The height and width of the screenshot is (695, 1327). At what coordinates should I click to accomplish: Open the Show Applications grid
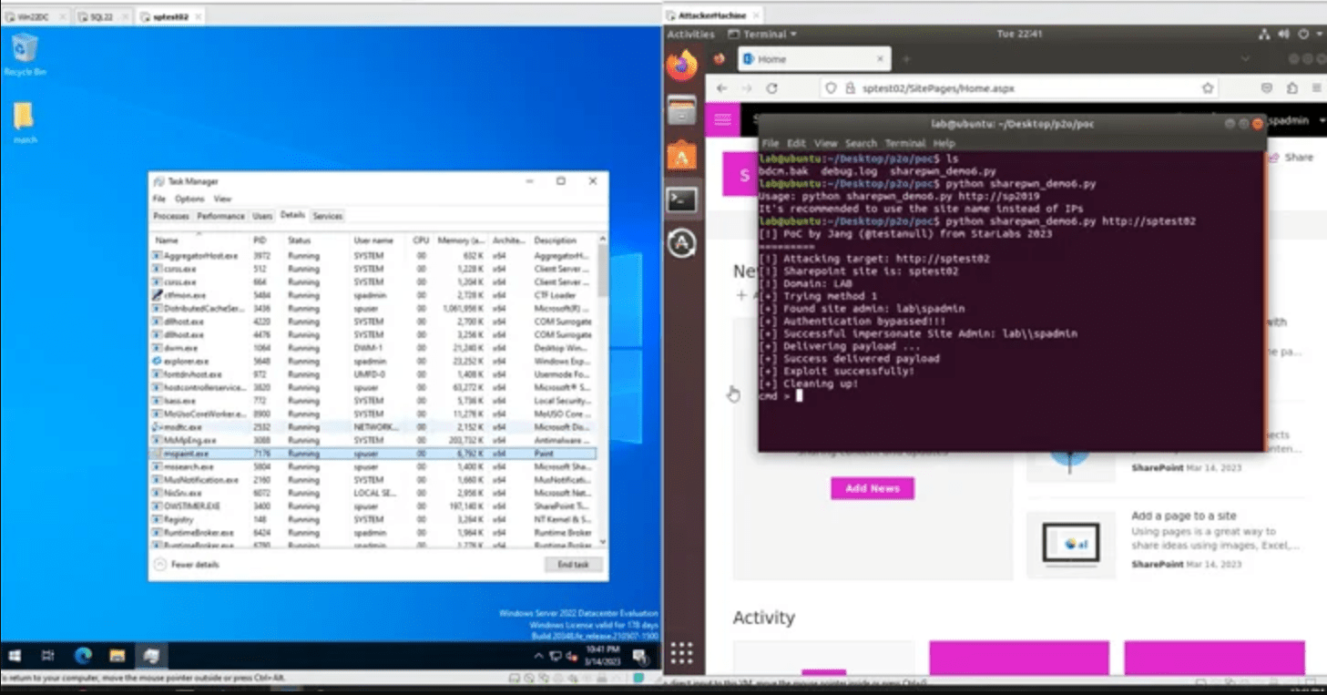tap(681, 652)
